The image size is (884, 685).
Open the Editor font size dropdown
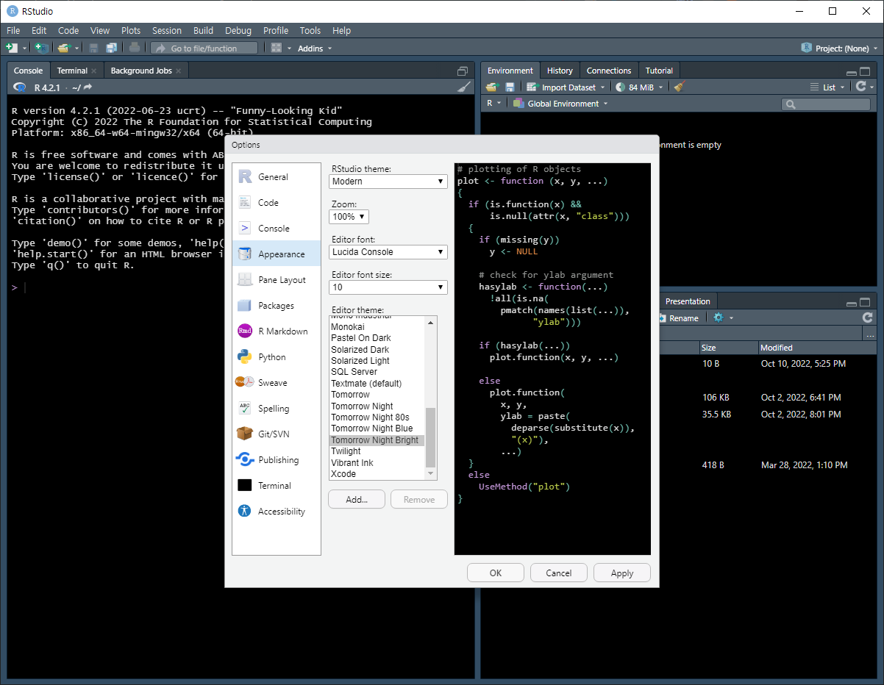tap(388, 287)
